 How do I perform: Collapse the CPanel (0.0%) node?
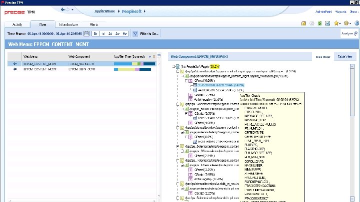pos(186,137)
